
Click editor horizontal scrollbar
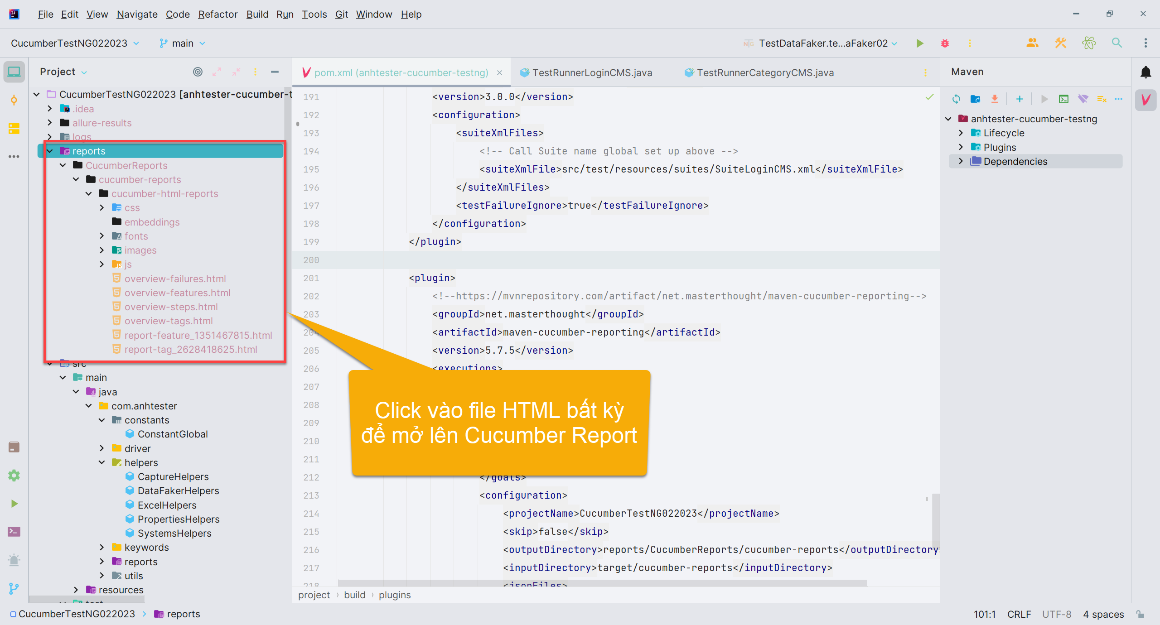click(603, 582)
